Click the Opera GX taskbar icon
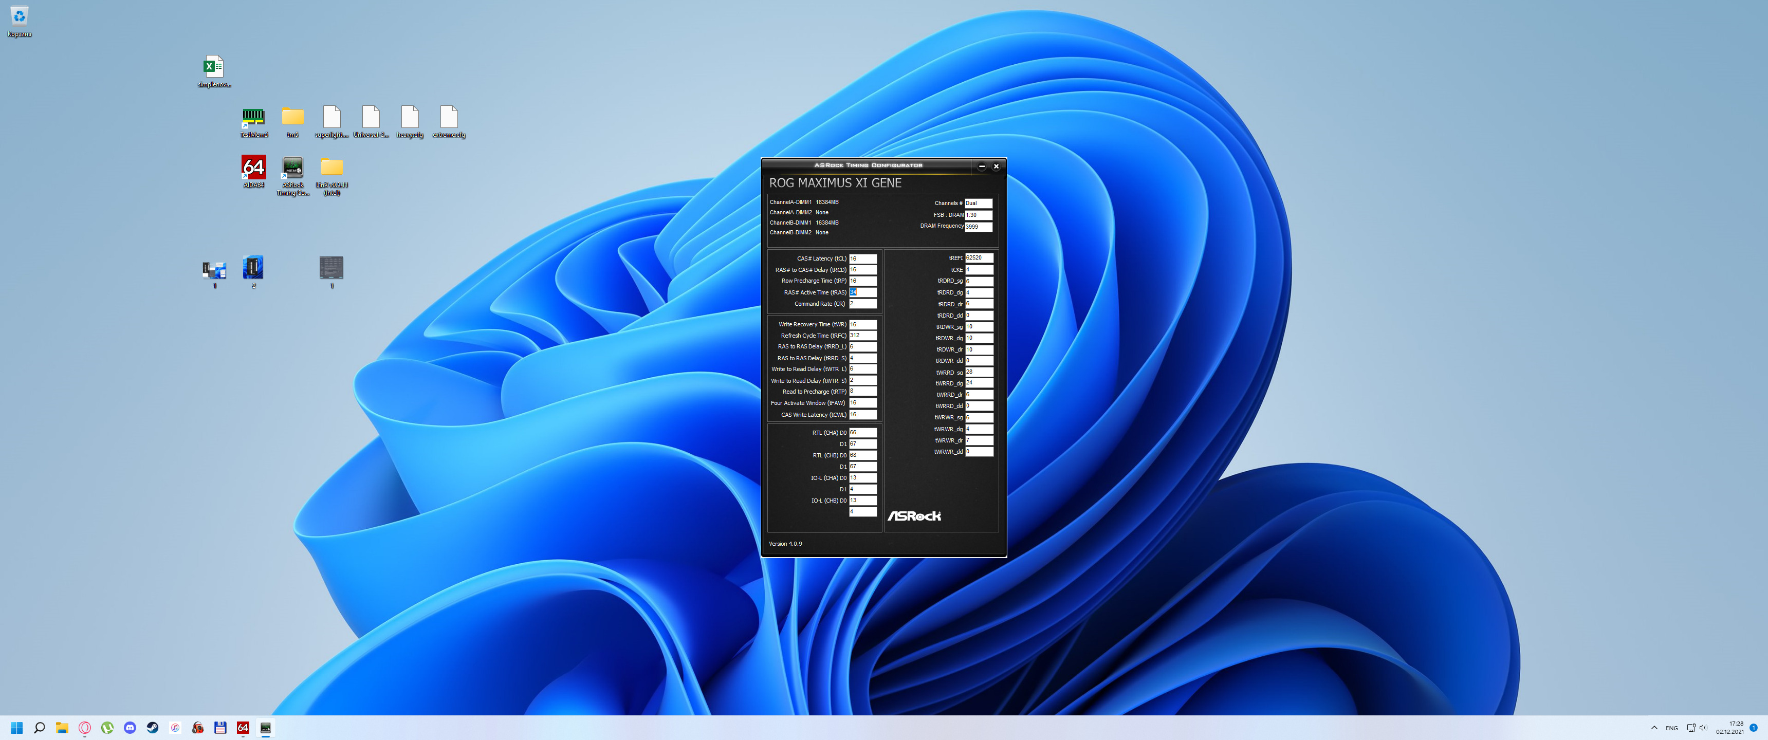1768x740 pixels. pyautogui.click(x=84, y=728)
